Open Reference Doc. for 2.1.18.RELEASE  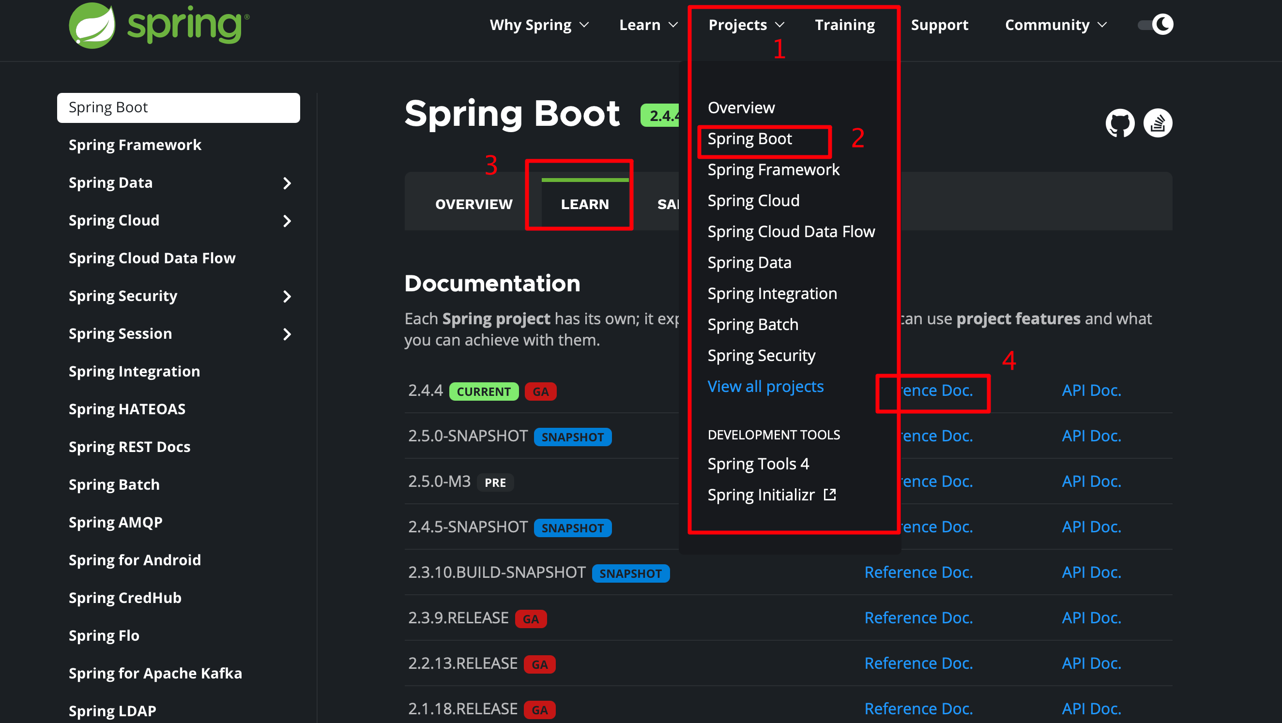(x=919, y=709)
